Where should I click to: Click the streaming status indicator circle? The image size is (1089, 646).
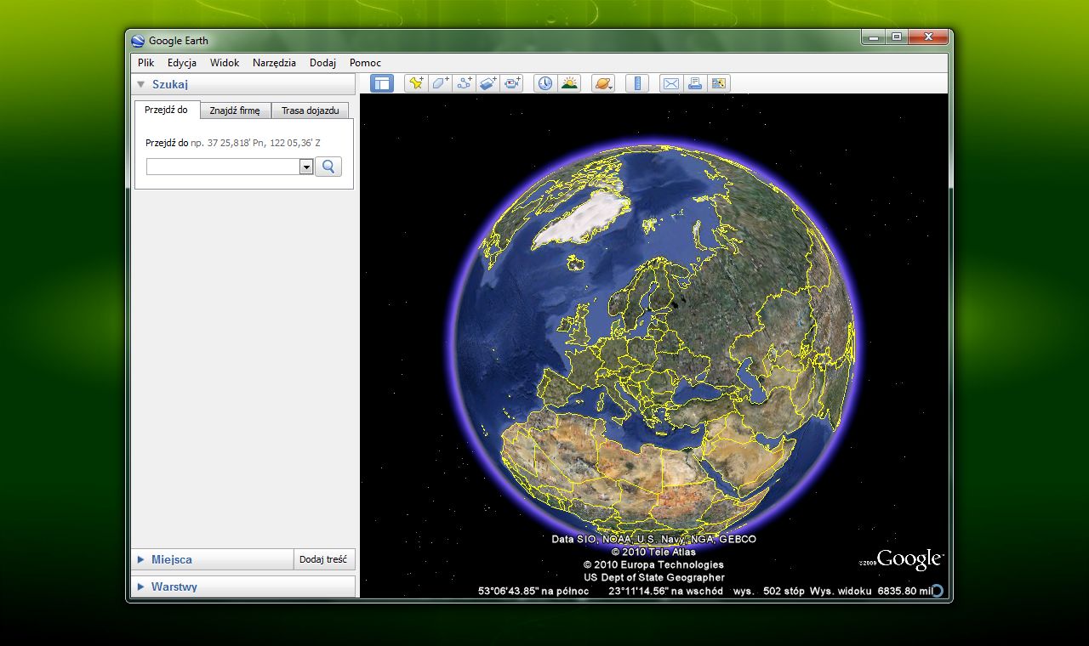937,590
